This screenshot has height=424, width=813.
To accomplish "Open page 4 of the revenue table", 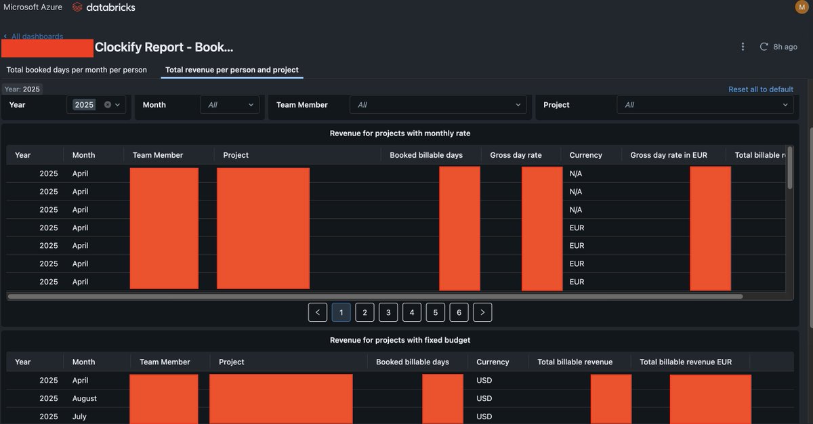I will pyautogui.click(x=411, y=312).
